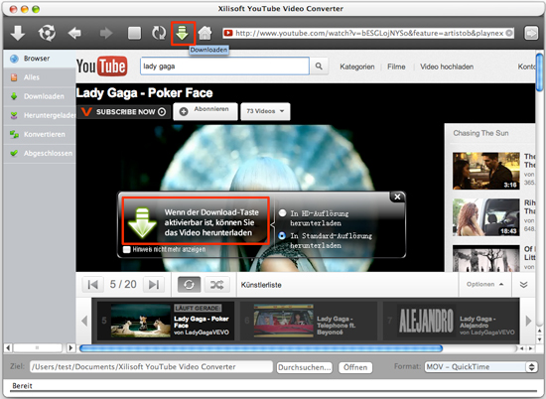Open Heruntergeladen sidebar category
546x399 pixels.
40,115
